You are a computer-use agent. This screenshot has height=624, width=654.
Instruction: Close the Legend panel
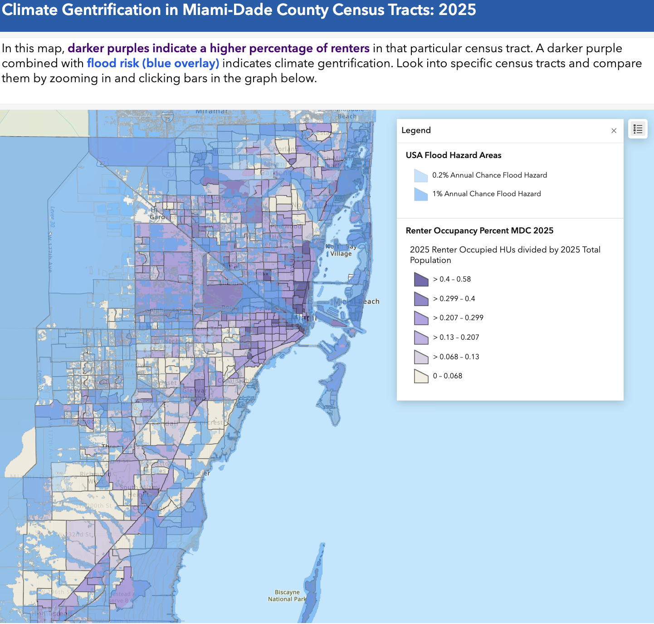[x=614, y=131]
